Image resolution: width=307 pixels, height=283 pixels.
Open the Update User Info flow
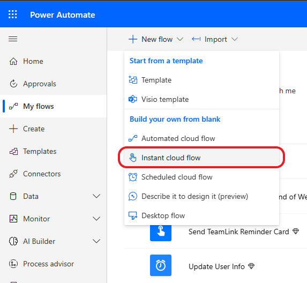[x=216, y=266]
